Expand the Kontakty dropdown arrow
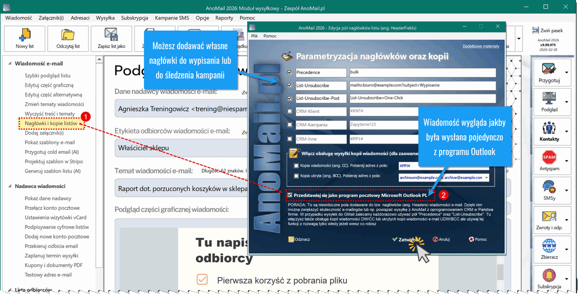579x299 pixels. (x=566, y=131)
